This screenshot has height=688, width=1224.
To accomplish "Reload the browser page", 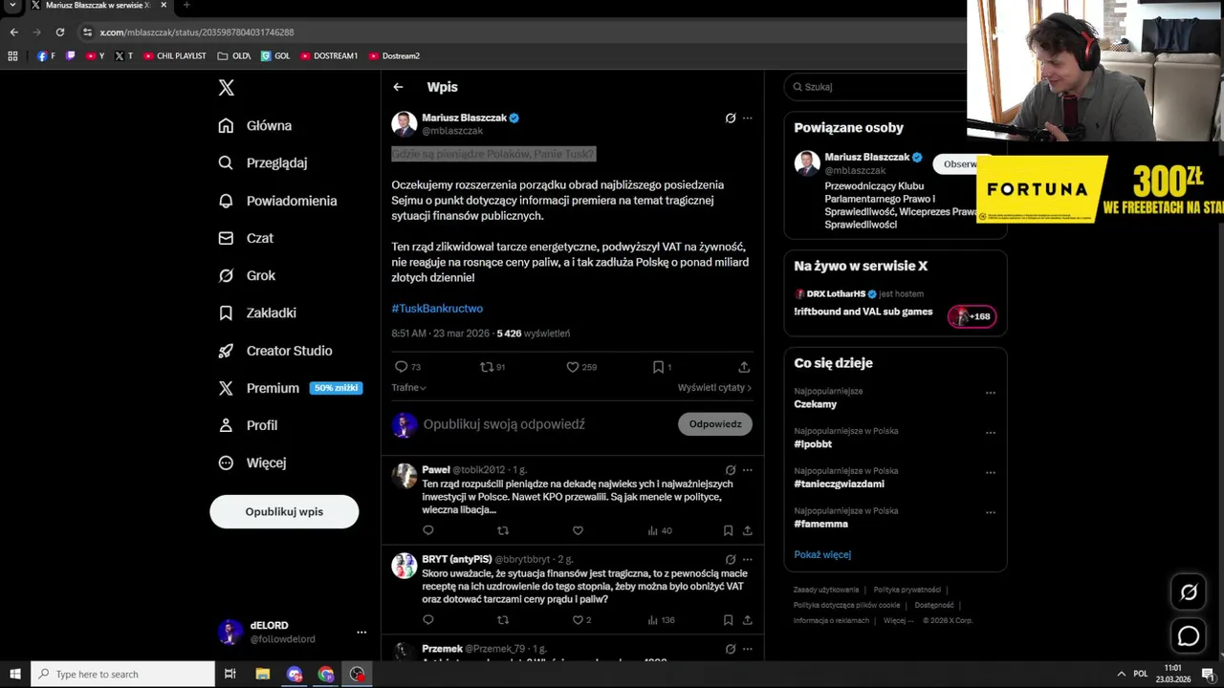I will point(59,32).
